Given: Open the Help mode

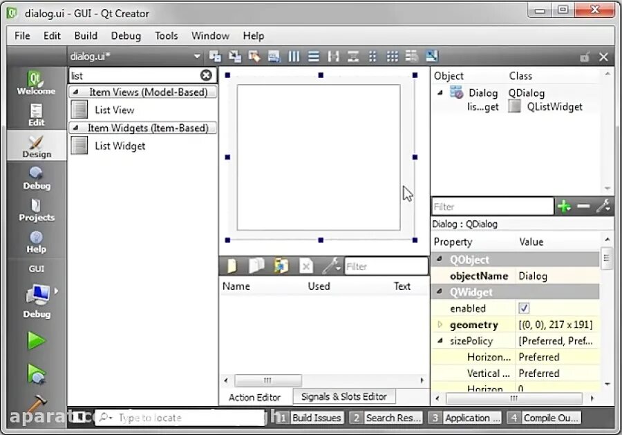Looking at the screenshot, I should pyautogui.click(x=36, y=241).
